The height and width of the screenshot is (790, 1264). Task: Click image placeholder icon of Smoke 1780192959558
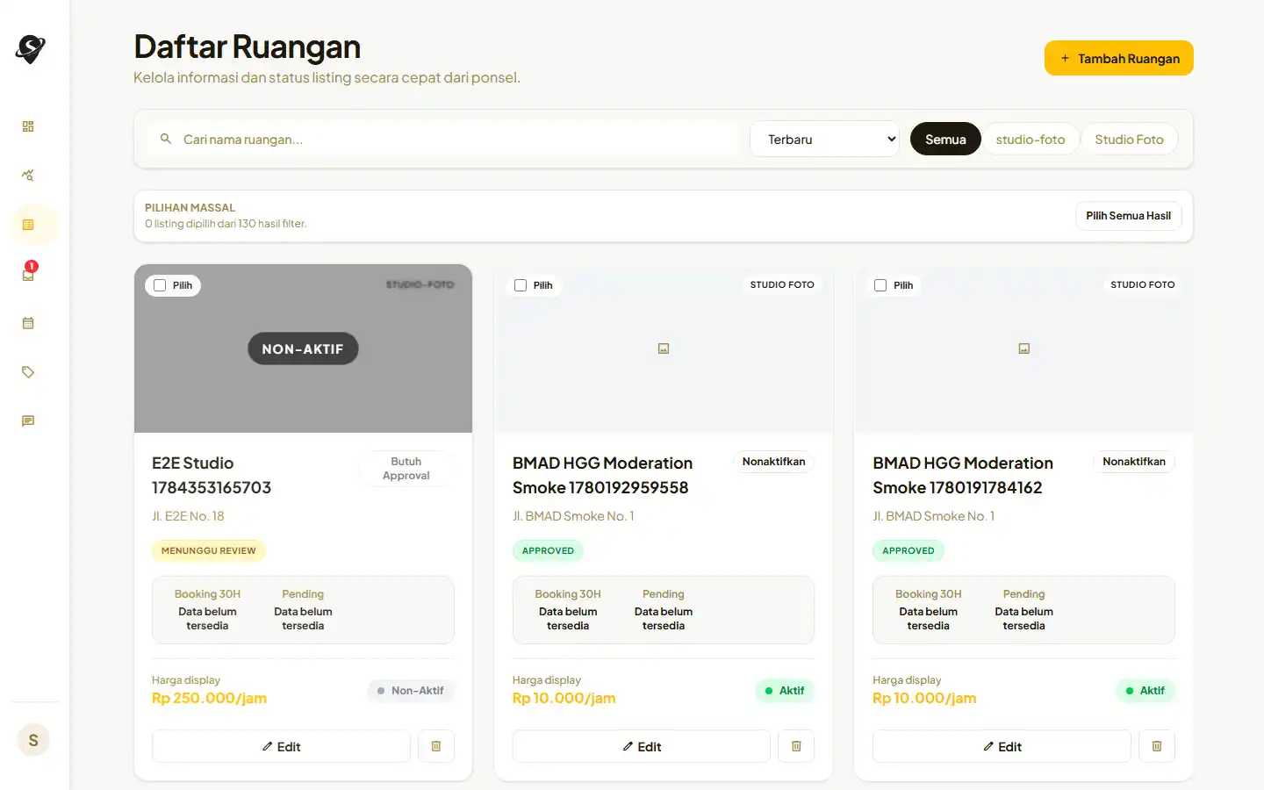664,348
